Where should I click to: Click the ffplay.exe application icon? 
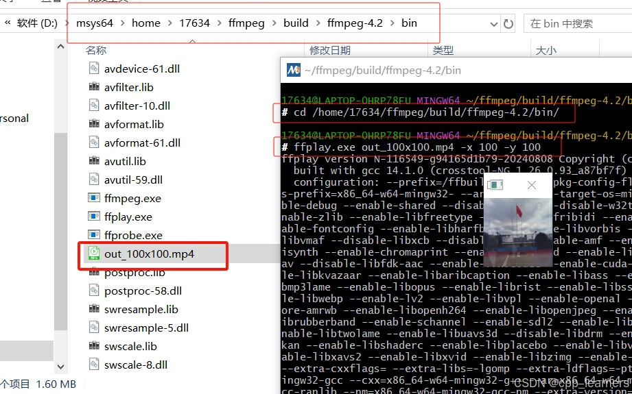tap(94, 217)
